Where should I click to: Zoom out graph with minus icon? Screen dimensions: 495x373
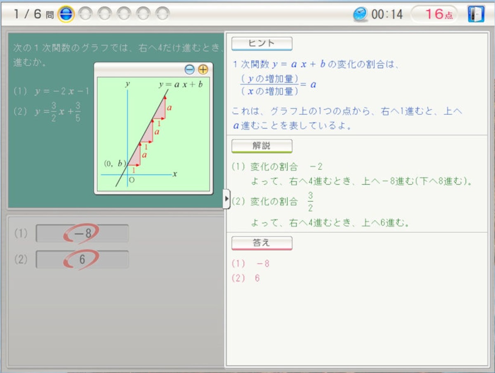tap(189, 69)
